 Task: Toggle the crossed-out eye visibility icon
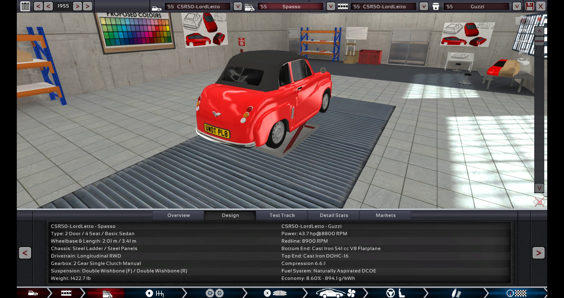(539, 202)
